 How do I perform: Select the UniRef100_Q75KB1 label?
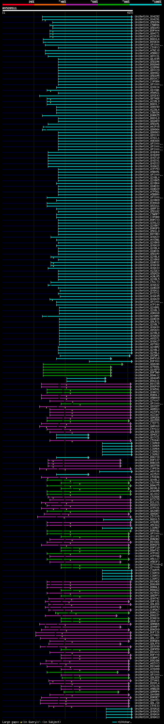147,367
